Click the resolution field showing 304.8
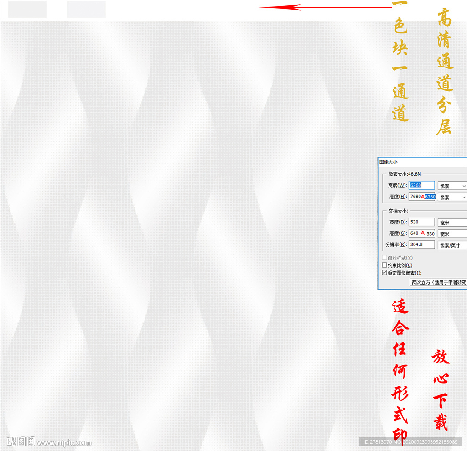Screen dimensions: 467x451 click(x=421, y=244)
